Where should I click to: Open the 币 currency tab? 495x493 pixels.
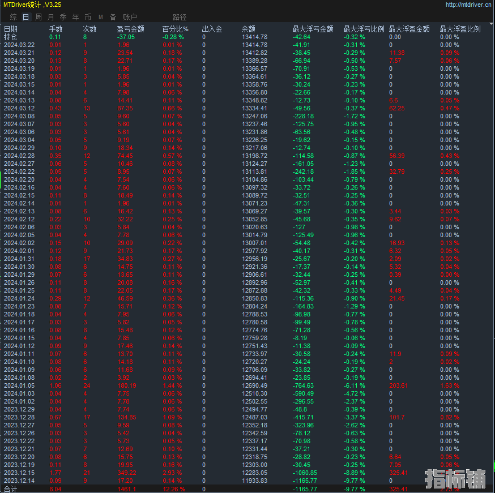(88, 17)
